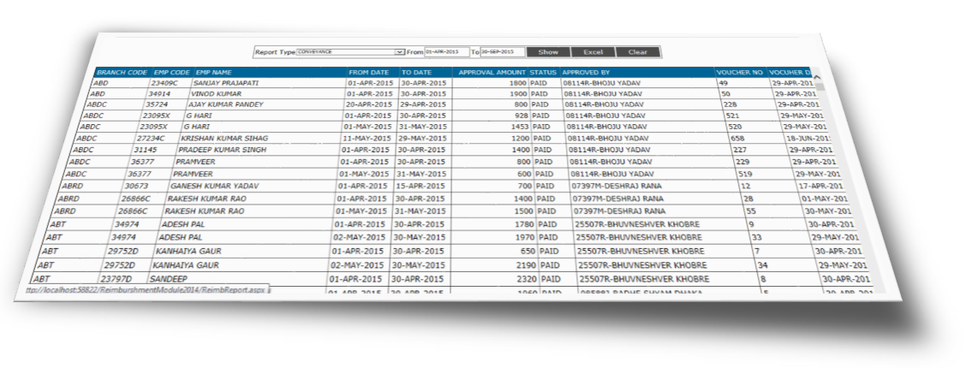Image resolution: width=966 pixels, height=368 pixels.
Task: Click the APPROVAL AMOUNT column header
Action: [x=492, y=73]
